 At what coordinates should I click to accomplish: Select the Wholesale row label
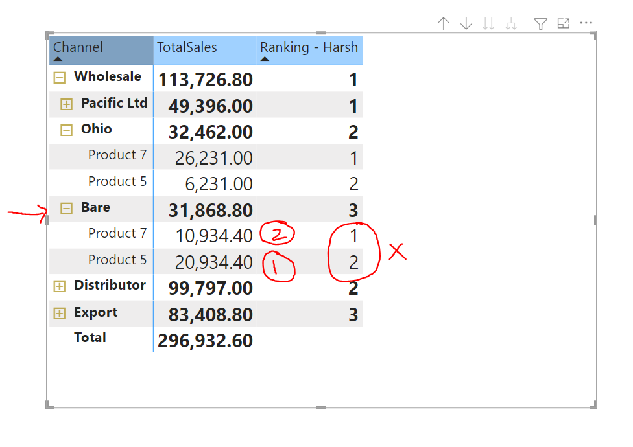pyautogui.click(x=108, y=76)
